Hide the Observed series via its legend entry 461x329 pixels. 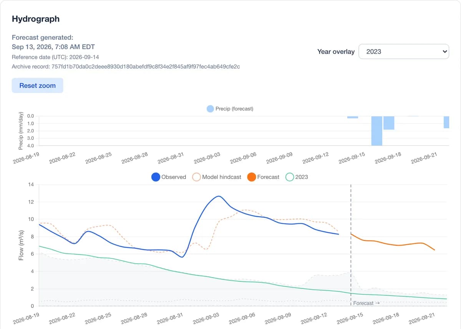click(x=169, y=177)
